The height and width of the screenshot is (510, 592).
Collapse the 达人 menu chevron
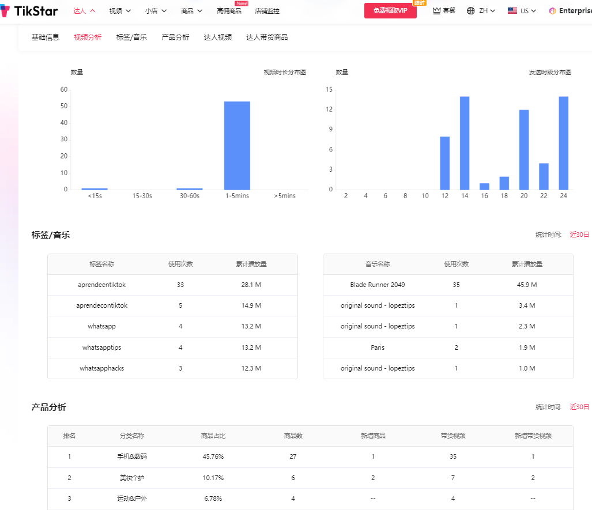[x=93, y=10]
